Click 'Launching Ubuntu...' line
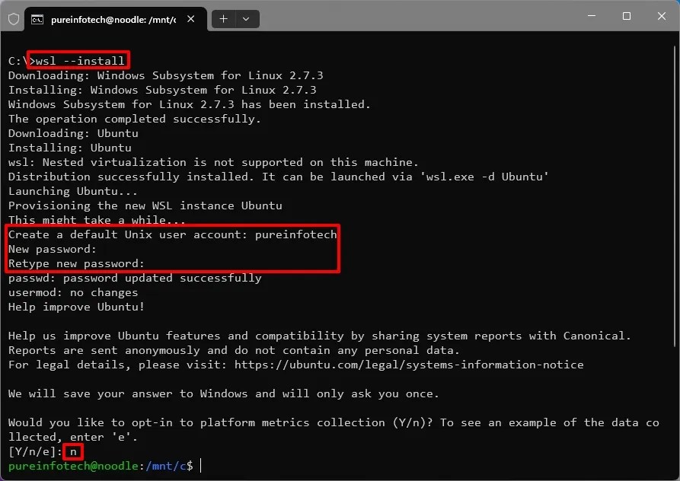 (73, 191)
